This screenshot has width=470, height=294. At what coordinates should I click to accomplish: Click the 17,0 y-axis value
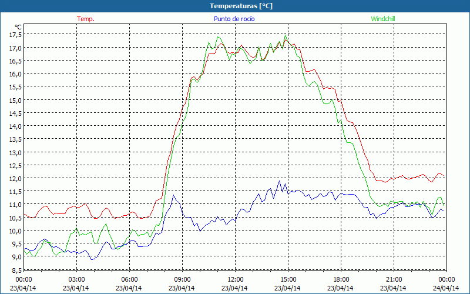pyautogui.click(x=15, y=48)
